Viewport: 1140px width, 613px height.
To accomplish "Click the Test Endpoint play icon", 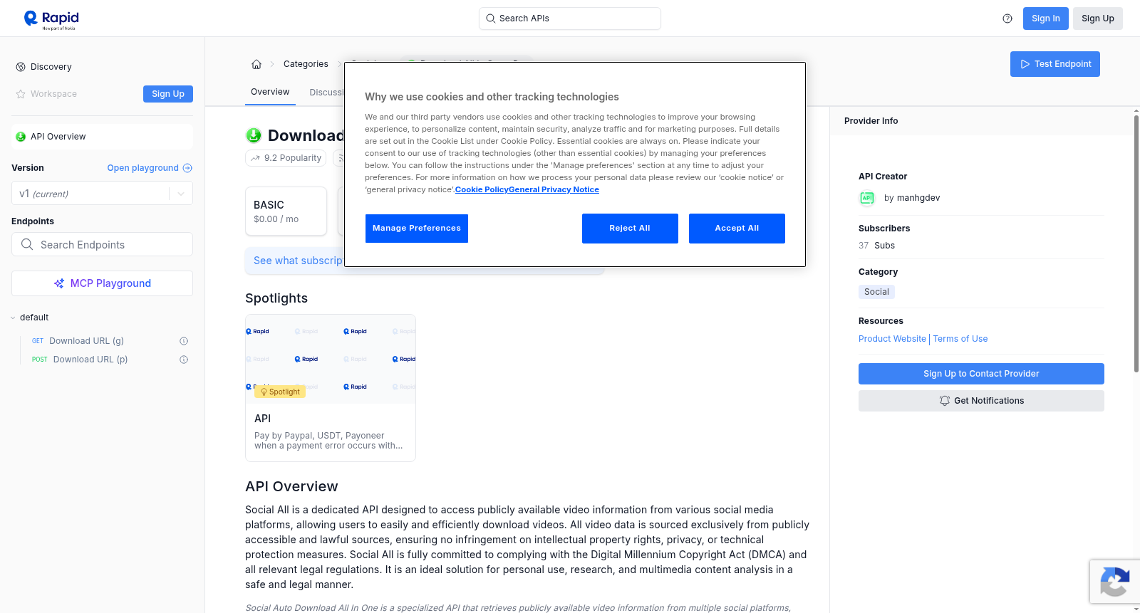I will [1025, 64].
